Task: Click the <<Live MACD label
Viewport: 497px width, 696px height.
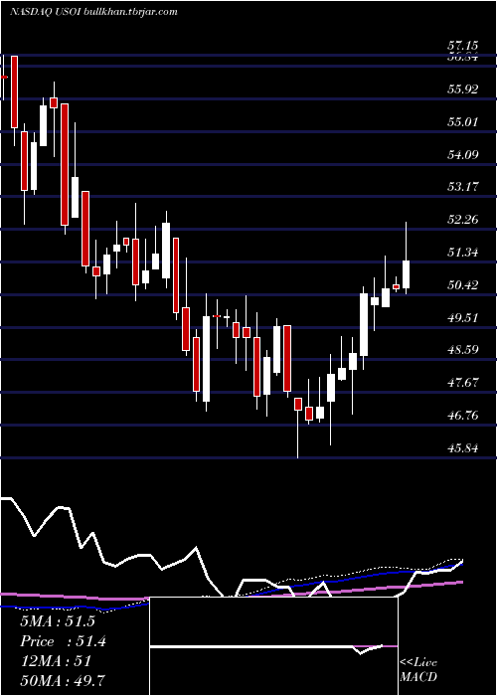Action: [418, 670]
